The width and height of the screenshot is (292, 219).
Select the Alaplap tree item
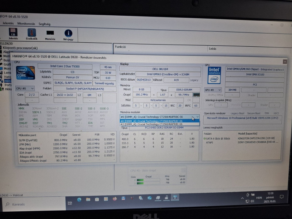(x=8, y=52)
